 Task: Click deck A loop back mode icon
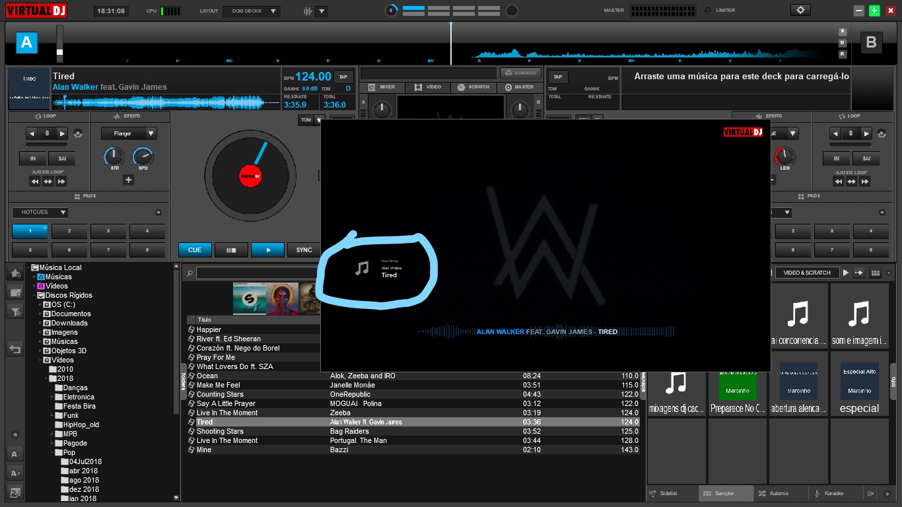[x=78, y=133]
